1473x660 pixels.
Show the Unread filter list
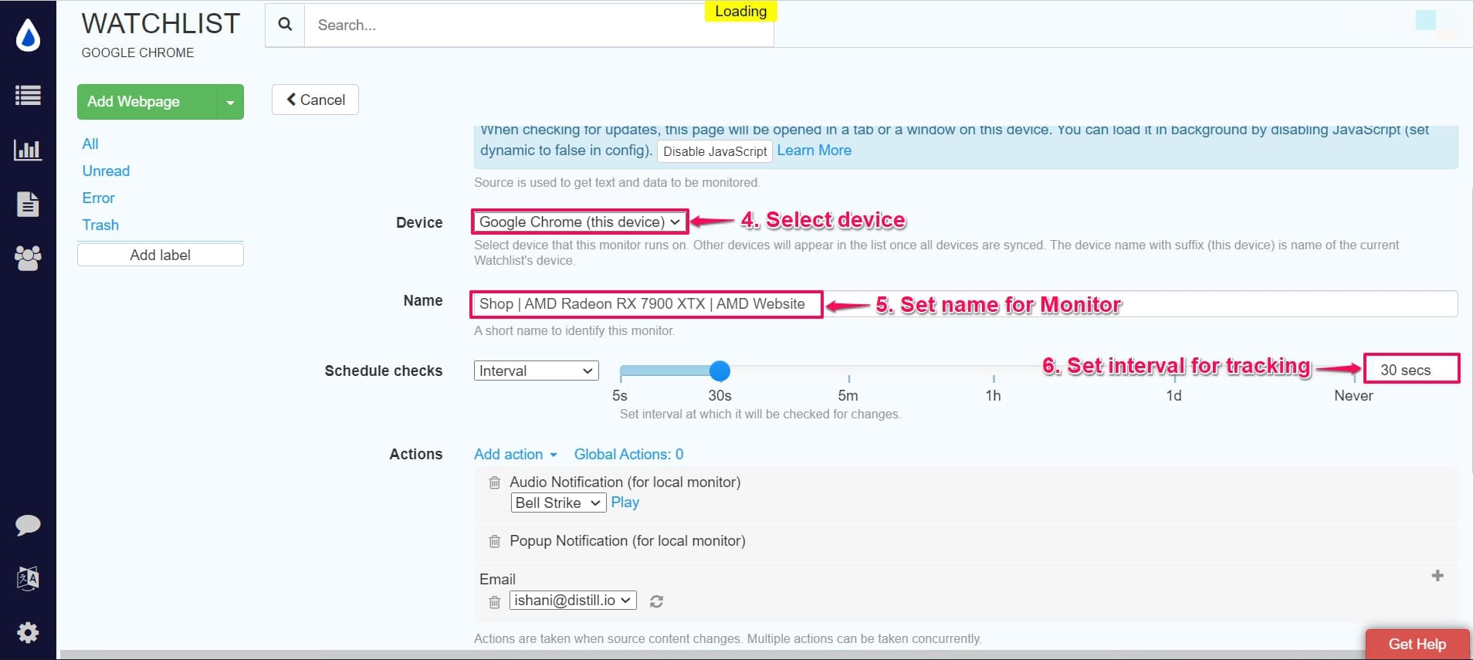point(106,171)
